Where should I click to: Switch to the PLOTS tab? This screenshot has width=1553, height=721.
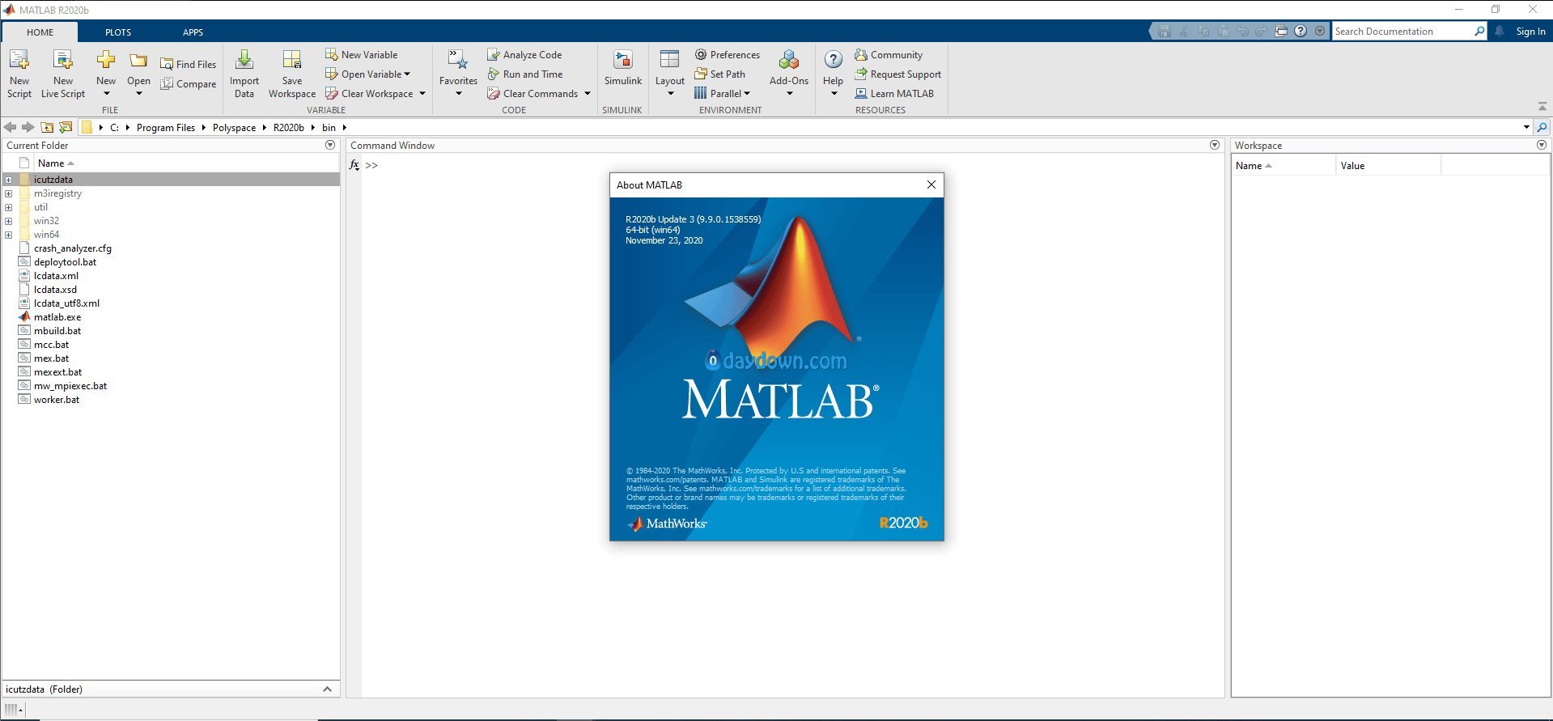[x=118, y=32]
